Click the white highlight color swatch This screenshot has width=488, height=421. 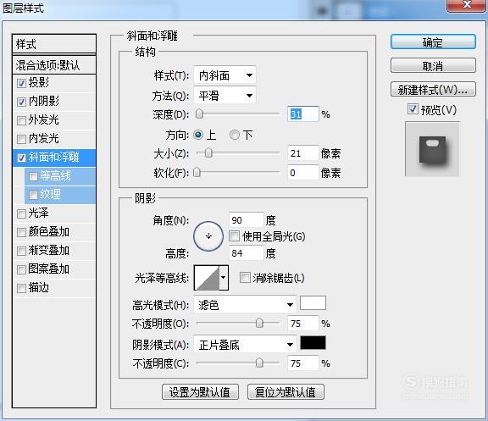coord(313,302)
